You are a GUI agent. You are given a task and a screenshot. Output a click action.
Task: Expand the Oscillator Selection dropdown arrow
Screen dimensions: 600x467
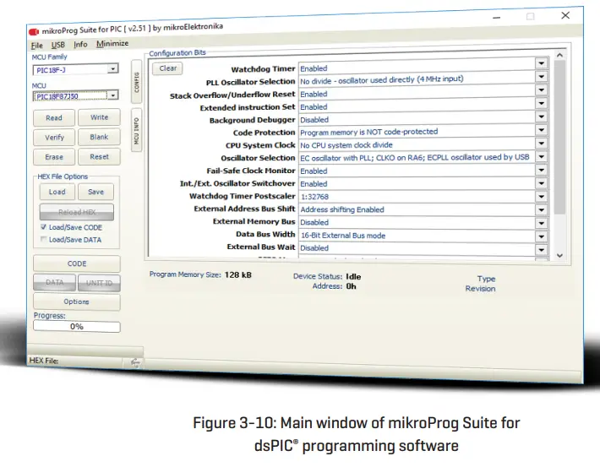tap(542, 156)
